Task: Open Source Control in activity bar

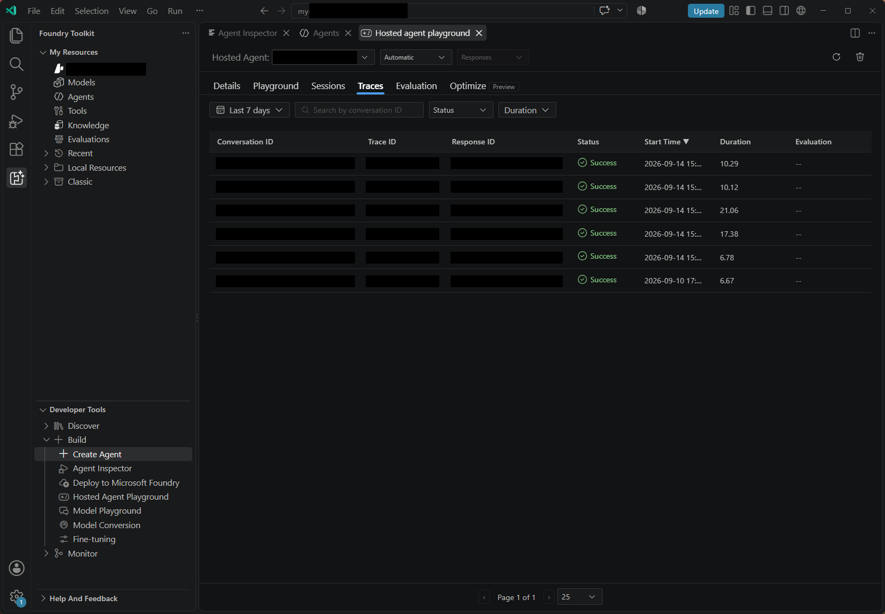Action: [17, 92]
